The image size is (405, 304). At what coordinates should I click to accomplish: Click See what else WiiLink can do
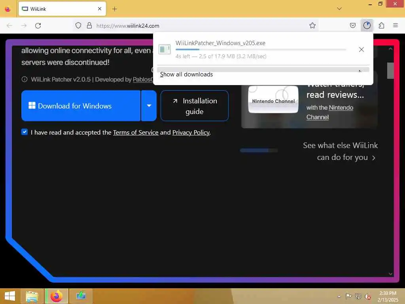340,151
